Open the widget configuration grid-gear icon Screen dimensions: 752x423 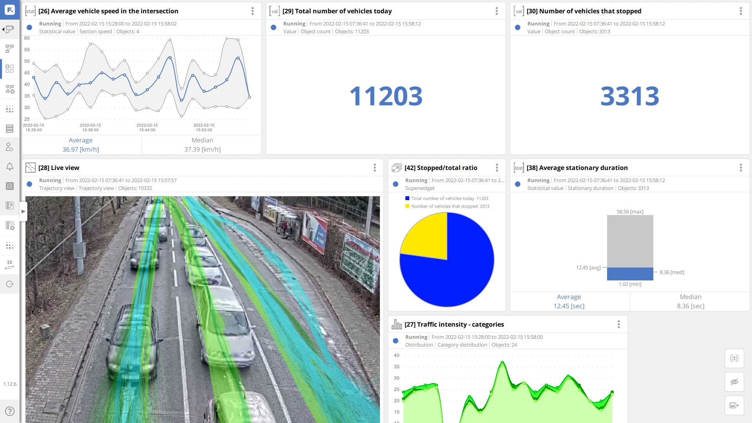9,89
